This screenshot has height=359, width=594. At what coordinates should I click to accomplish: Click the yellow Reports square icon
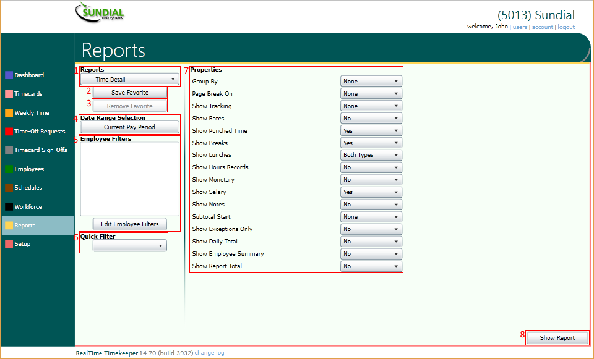tap(9, 226)
